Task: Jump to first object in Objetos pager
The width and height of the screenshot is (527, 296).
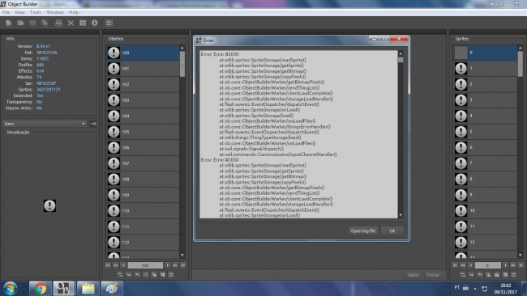Action: tap(108, 265)
